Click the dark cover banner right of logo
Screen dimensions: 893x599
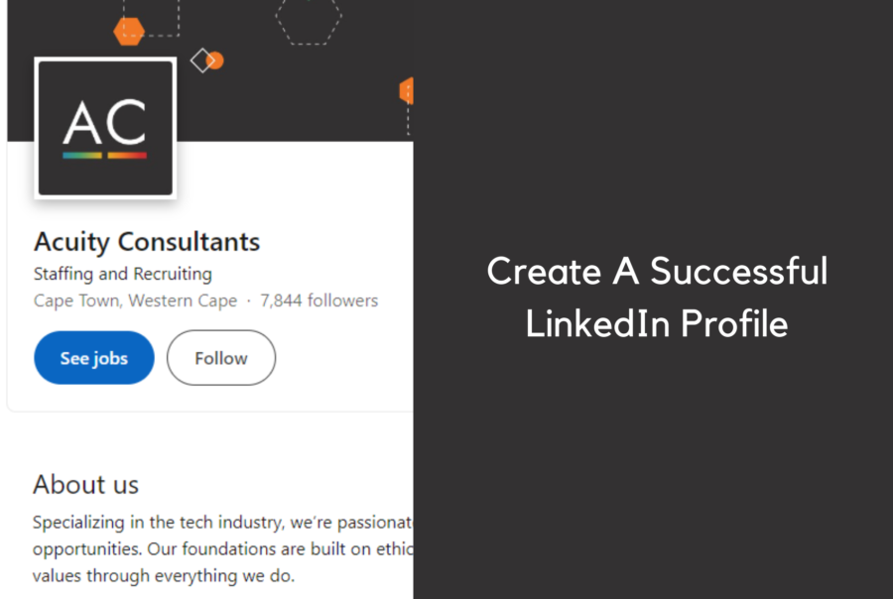click(x=298, y=99)
